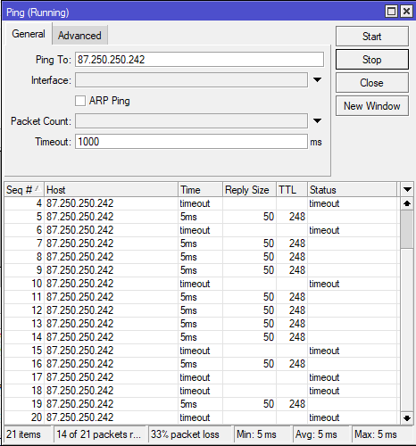The image size is (416, 446).
Task: Click '21 items' in status bar
Action: pos(23,434)
